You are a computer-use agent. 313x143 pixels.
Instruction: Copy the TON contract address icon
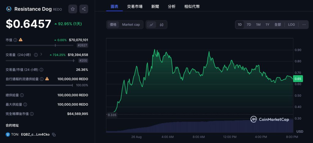(x=54, y=135)
